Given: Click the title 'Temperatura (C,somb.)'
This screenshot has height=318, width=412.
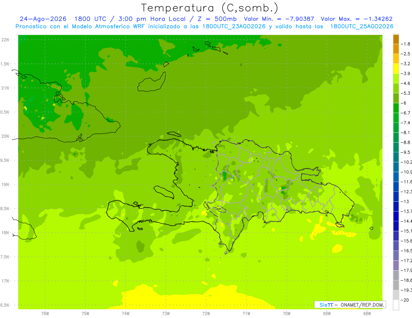Looking at the screenshot, I should 209,8.
